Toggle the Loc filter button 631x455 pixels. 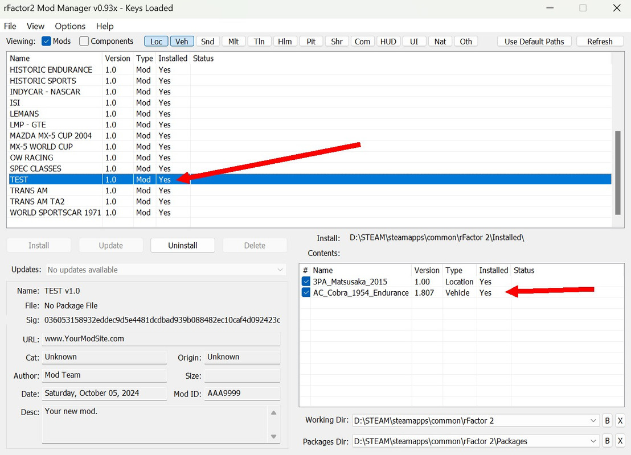click(156, 42)
